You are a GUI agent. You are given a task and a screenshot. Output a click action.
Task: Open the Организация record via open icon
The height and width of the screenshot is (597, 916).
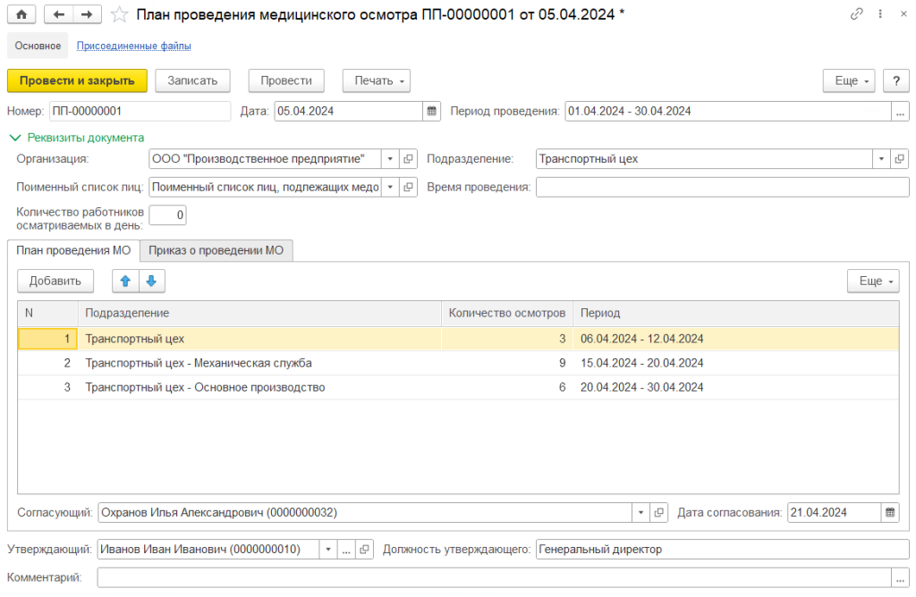coord(408,159)
